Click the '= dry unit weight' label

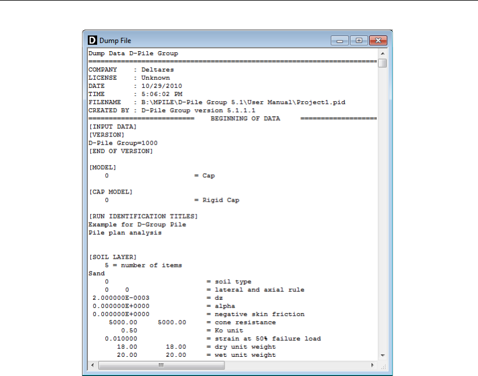[x=241, y=347]
